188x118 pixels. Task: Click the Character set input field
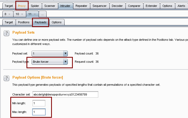pyautogui.click(x=65, y=94)
